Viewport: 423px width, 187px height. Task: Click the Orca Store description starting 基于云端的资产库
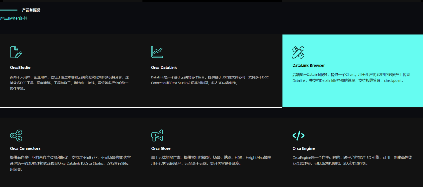[211, 160]
